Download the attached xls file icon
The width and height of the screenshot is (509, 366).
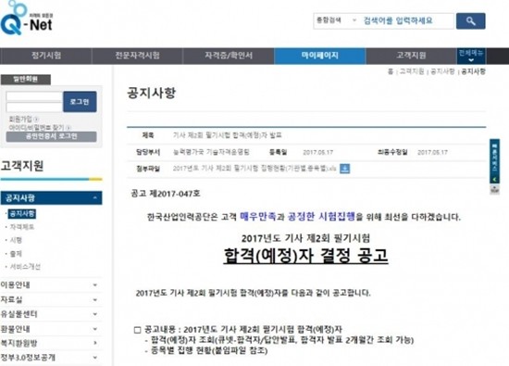click(x=345, y=169)
